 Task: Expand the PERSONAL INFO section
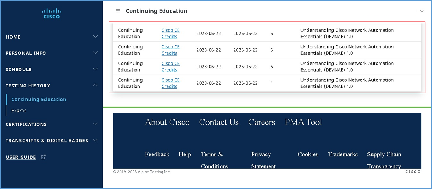[x=95, y=53]
